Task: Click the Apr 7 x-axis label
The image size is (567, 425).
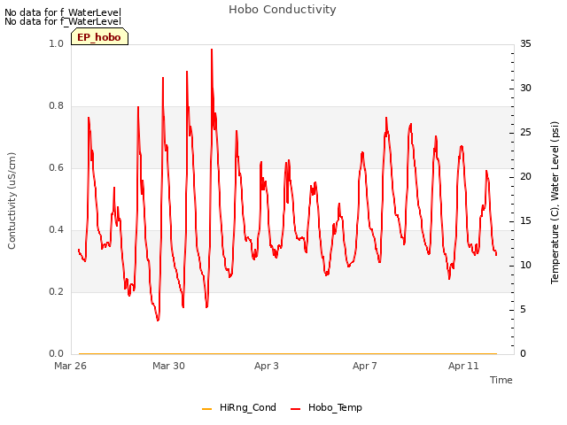Action: pyautogui.click(x=365, y=366)
